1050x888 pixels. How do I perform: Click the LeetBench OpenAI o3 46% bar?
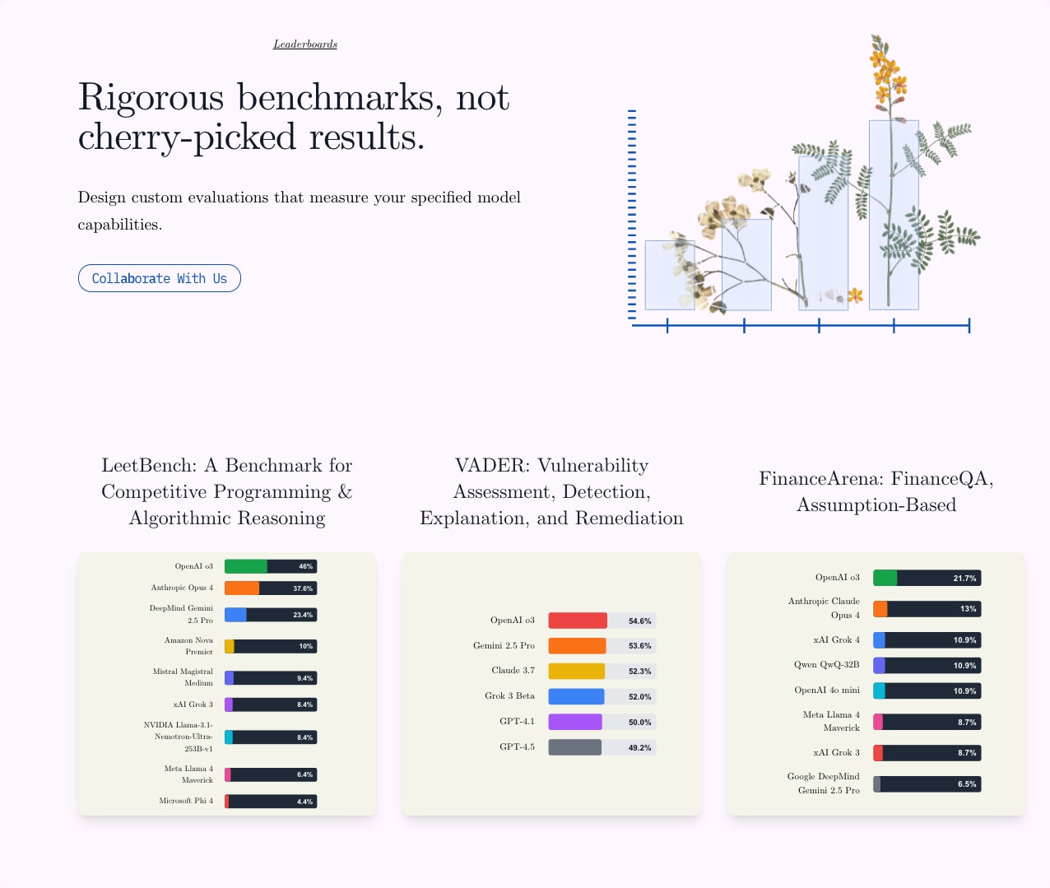tap(271, 566)
